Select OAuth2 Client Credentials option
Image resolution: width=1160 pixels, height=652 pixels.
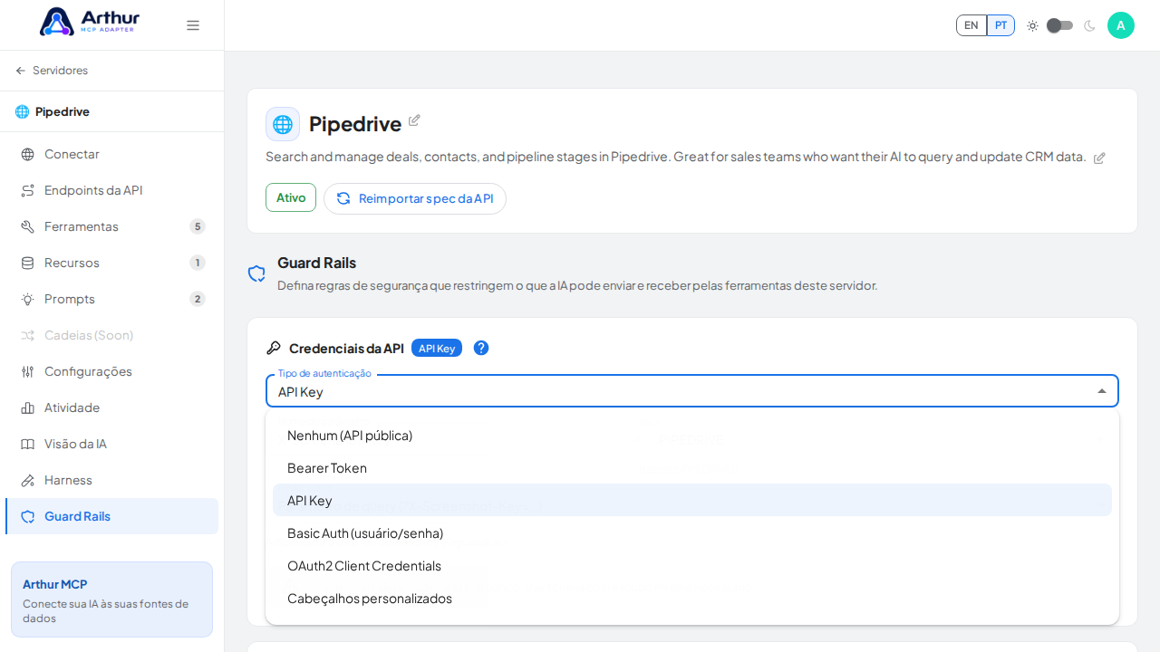pos(692,566)
